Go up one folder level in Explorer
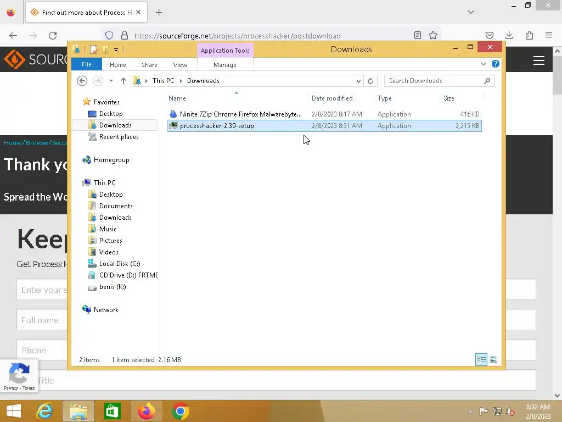The height and width of the screenshot is (422, 562). pos(123,81)
